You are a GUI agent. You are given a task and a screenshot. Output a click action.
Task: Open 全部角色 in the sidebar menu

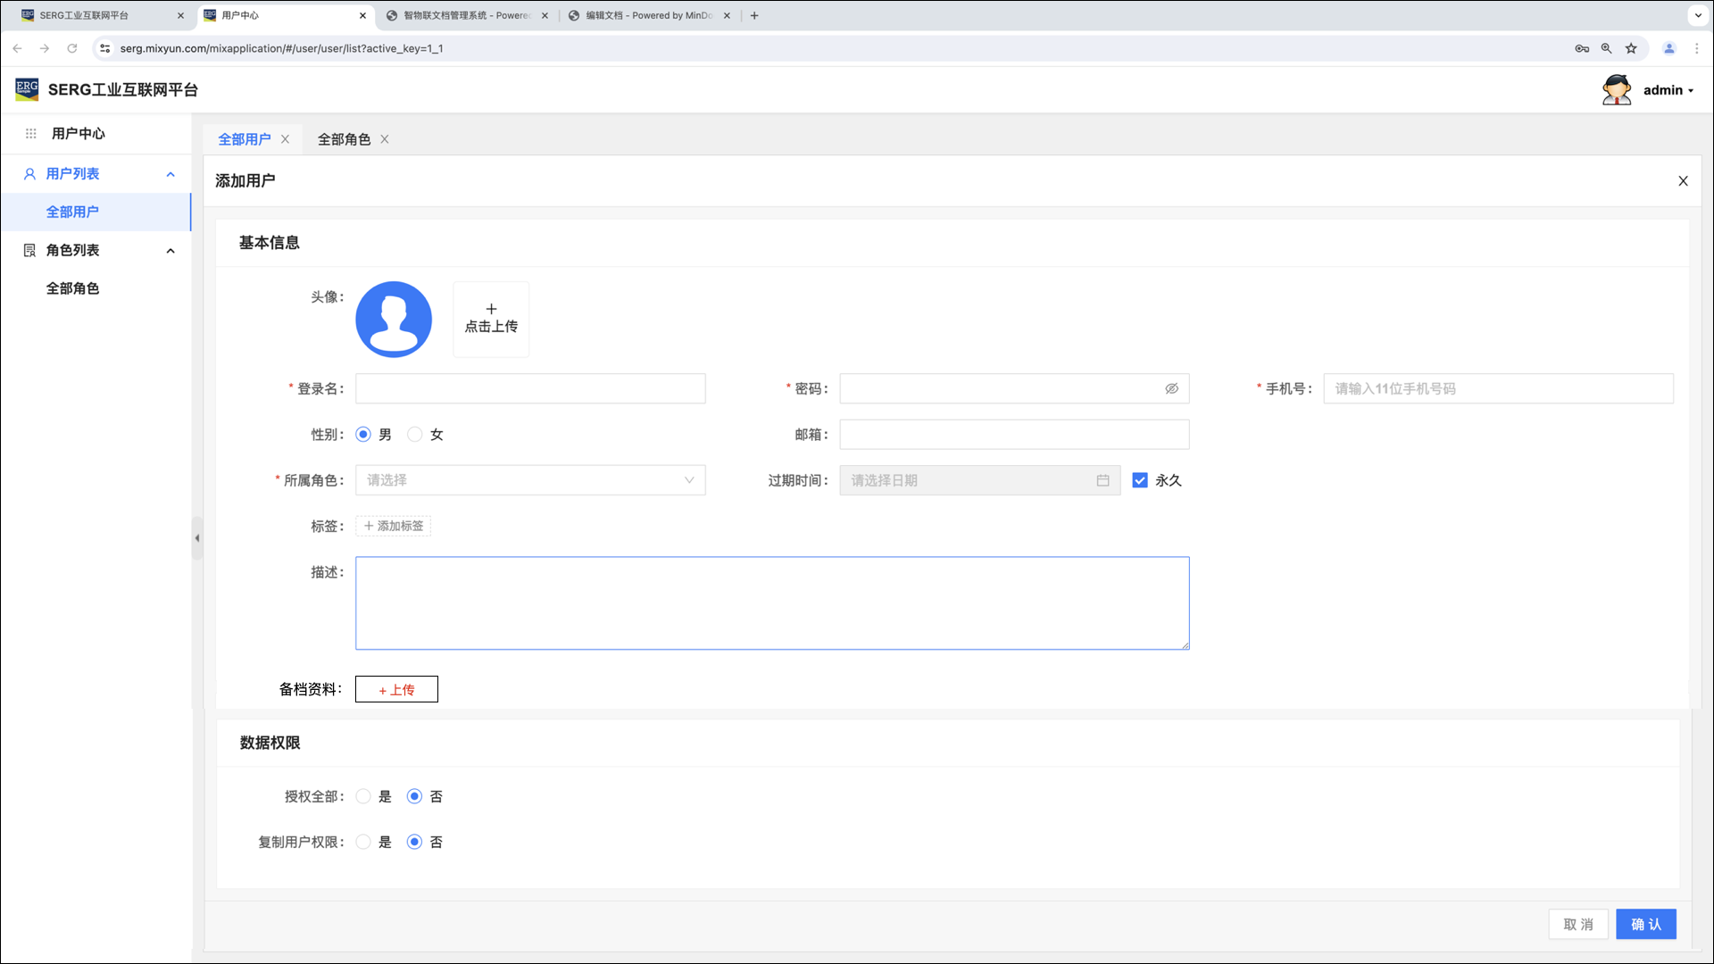tap(72, 288)
